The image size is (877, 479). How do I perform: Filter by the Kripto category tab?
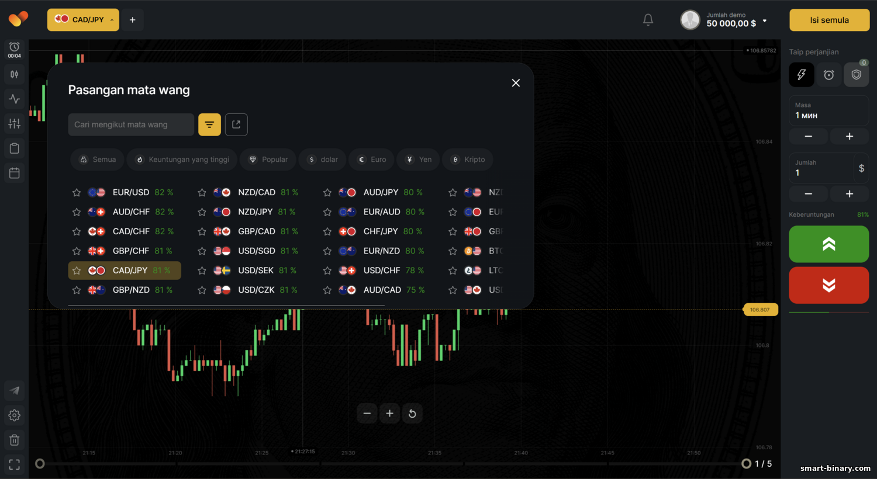(x=468, y=159)
